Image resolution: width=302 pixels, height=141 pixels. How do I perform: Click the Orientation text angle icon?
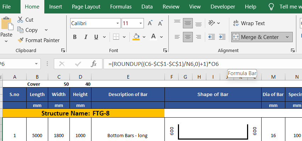[212, 23]
